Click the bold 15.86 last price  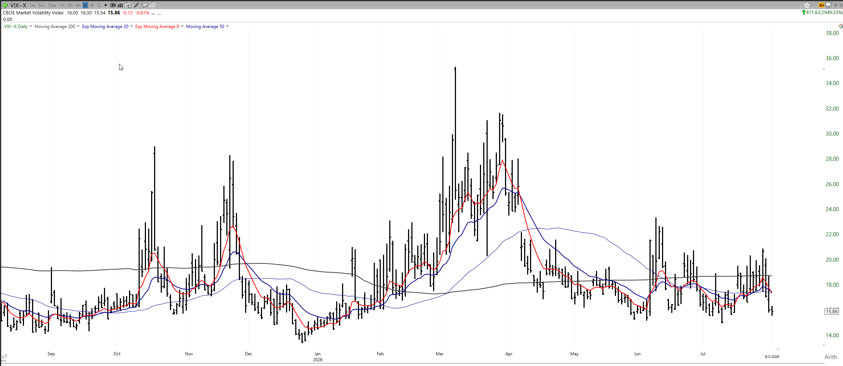click(114, 13)
